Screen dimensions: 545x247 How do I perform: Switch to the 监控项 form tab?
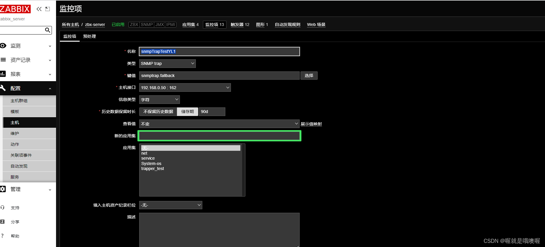(x=70, y=36)
